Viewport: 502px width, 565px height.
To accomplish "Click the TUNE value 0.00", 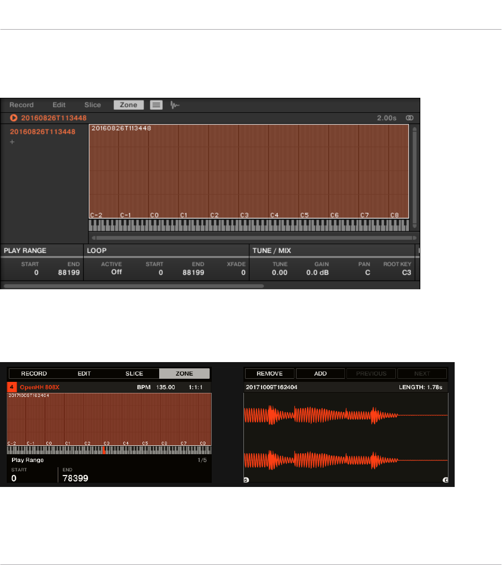I will pos(280,273).
